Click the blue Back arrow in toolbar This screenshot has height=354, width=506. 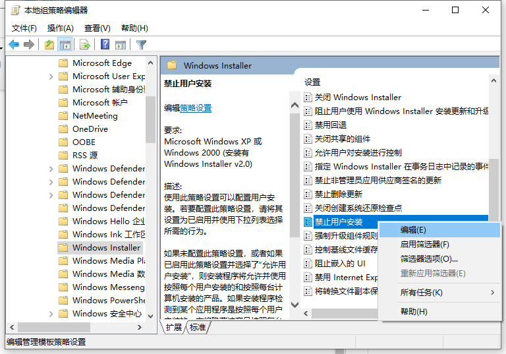[x=14, y=45]
